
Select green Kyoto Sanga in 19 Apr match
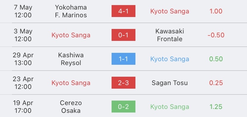170,107
